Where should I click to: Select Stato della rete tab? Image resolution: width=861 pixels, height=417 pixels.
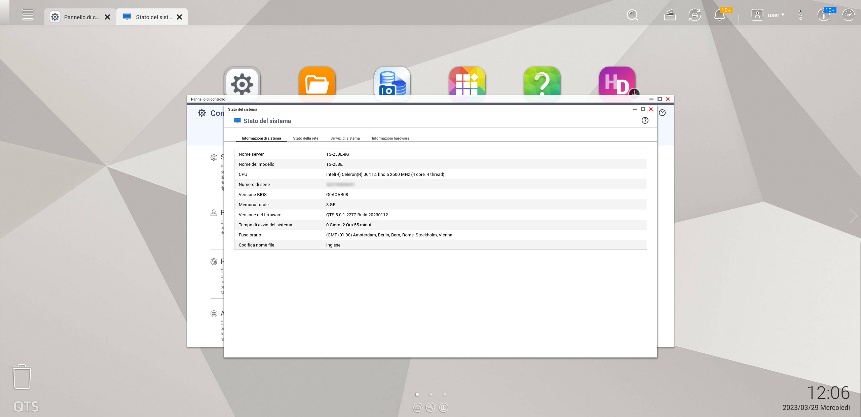[305, 138]
